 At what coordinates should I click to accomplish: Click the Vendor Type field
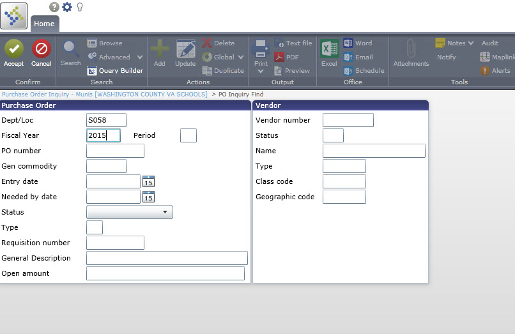[x=344, y=166]
